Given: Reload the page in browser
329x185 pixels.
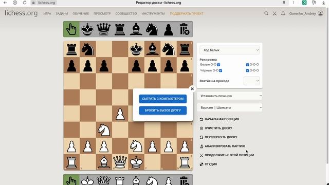Looking at the screenshot, I should [x=25, y=3].
